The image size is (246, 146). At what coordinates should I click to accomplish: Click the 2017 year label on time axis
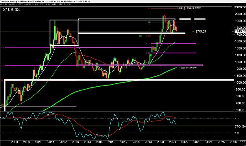click(124, 142)
